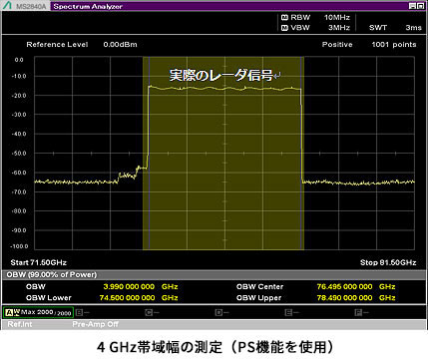
Task: Click the OBW (99.00% of Power) header
Action: 52,275
